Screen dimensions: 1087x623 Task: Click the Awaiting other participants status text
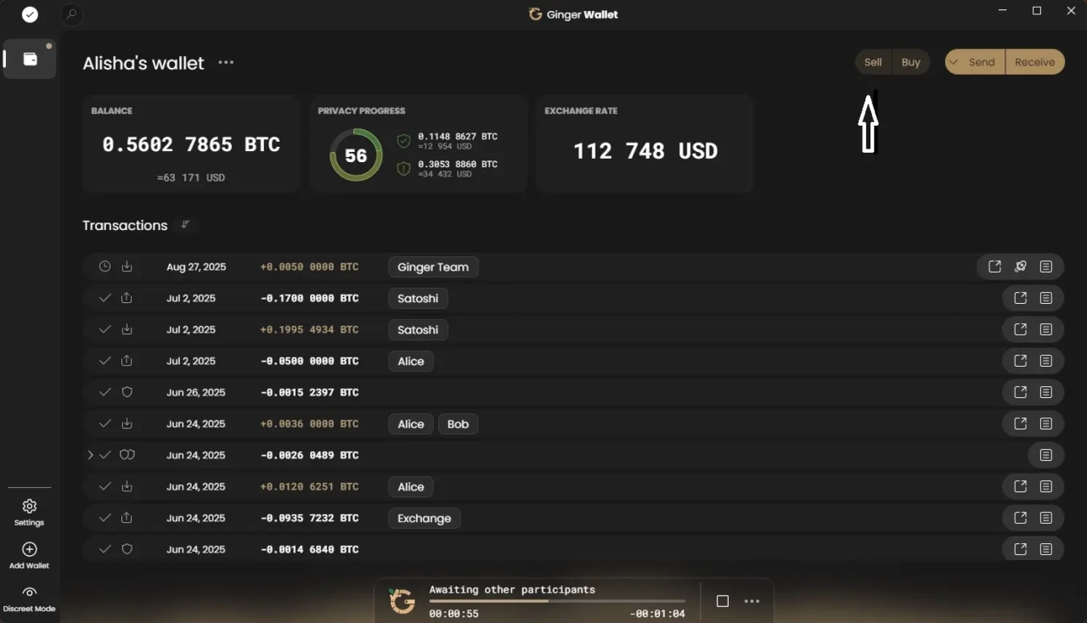[x=512, y=589]
